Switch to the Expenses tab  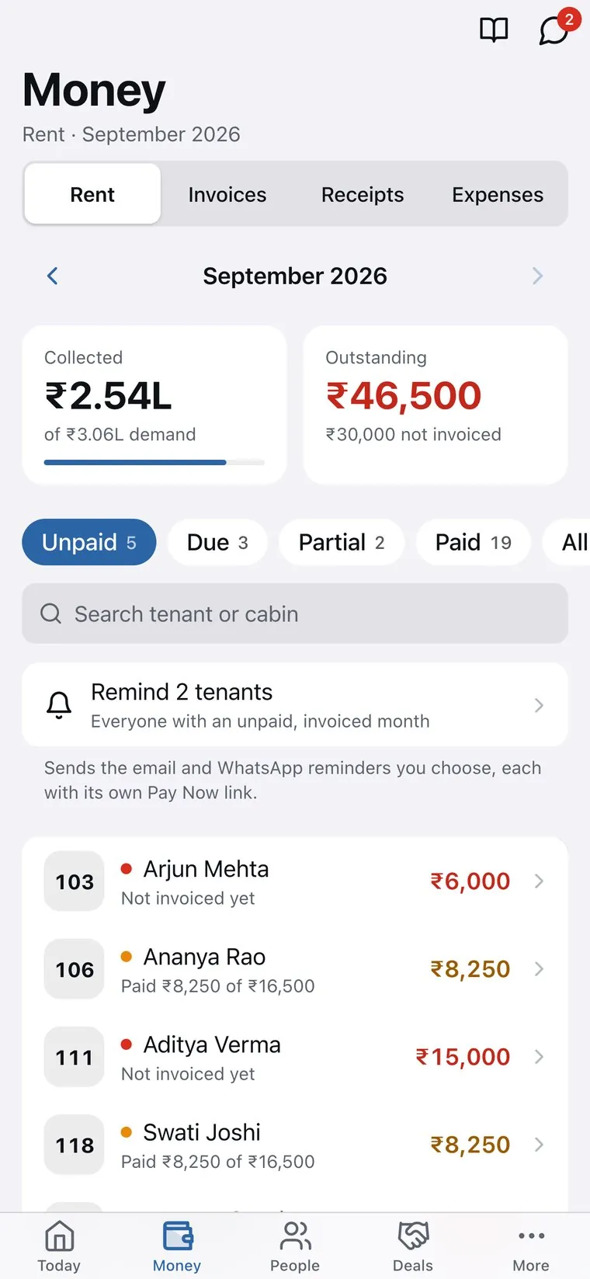click(x=498, y=194)
